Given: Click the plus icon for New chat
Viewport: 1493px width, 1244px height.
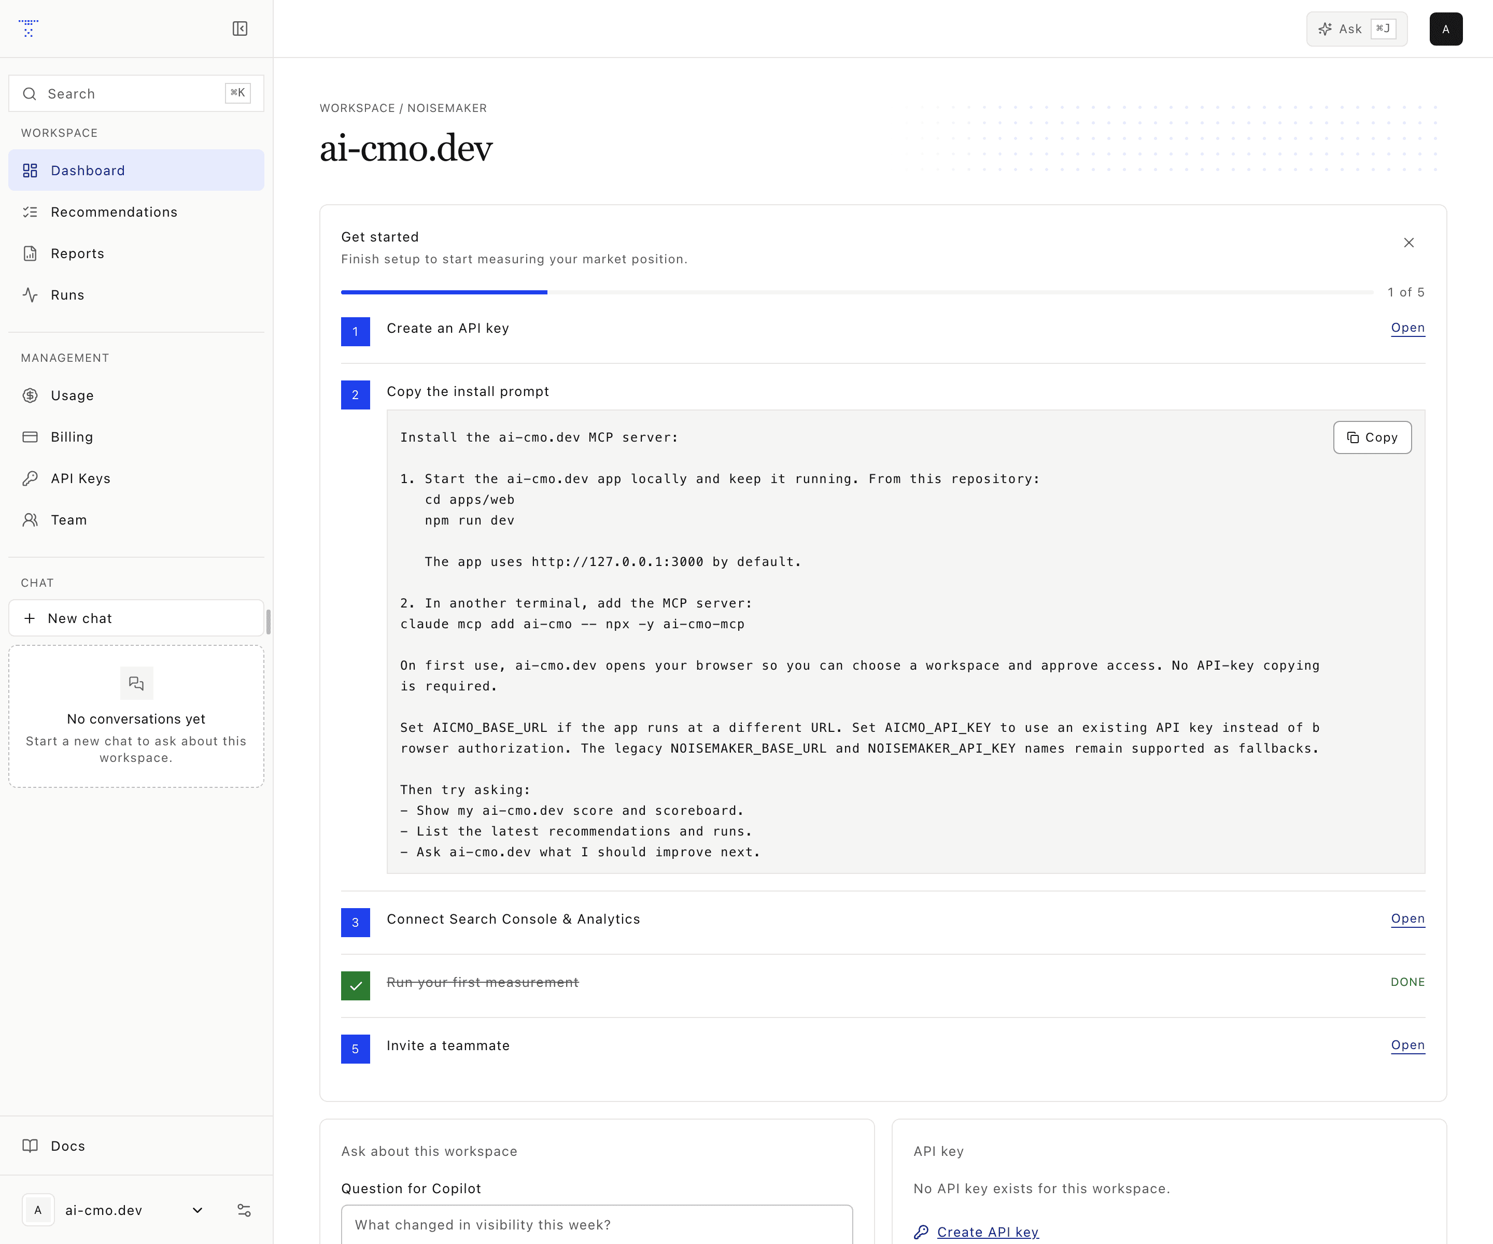Looking at the screenshot, I should coord(30,618).
